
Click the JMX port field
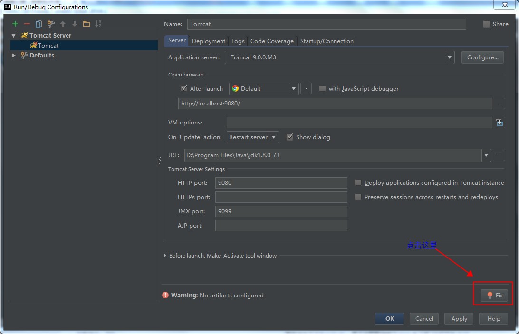point(281,211)
